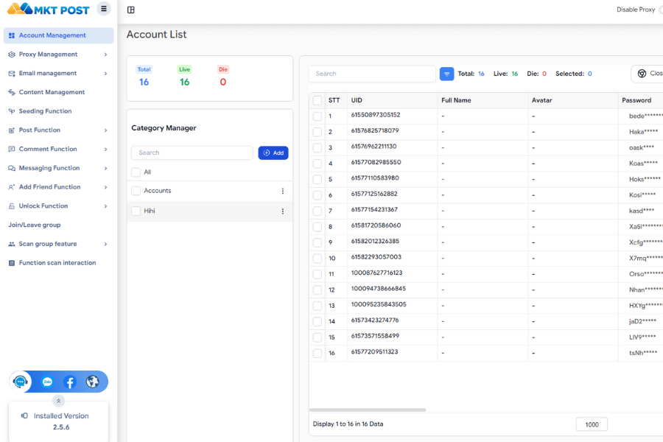Click the Post Function icon
This screenshot has height=442, width=663.
12,130
